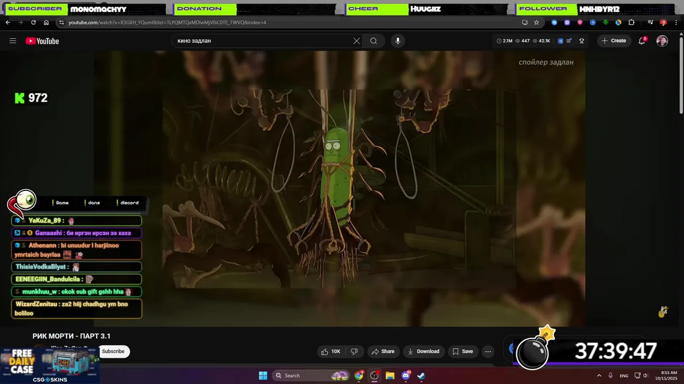Go back in browser history
The height and width of the screenshot is (384, 684).
point(8,22)
